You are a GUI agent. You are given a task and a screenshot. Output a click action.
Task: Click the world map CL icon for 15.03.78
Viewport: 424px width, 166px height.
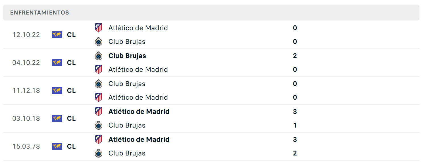click(x=57, y=146)
